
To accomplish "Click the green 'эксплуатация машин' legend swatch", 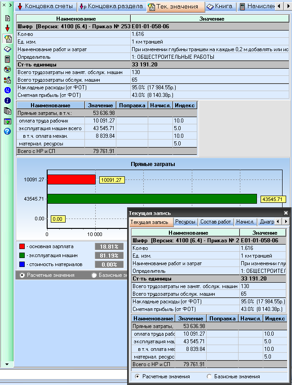I will [x=22, y=255].
